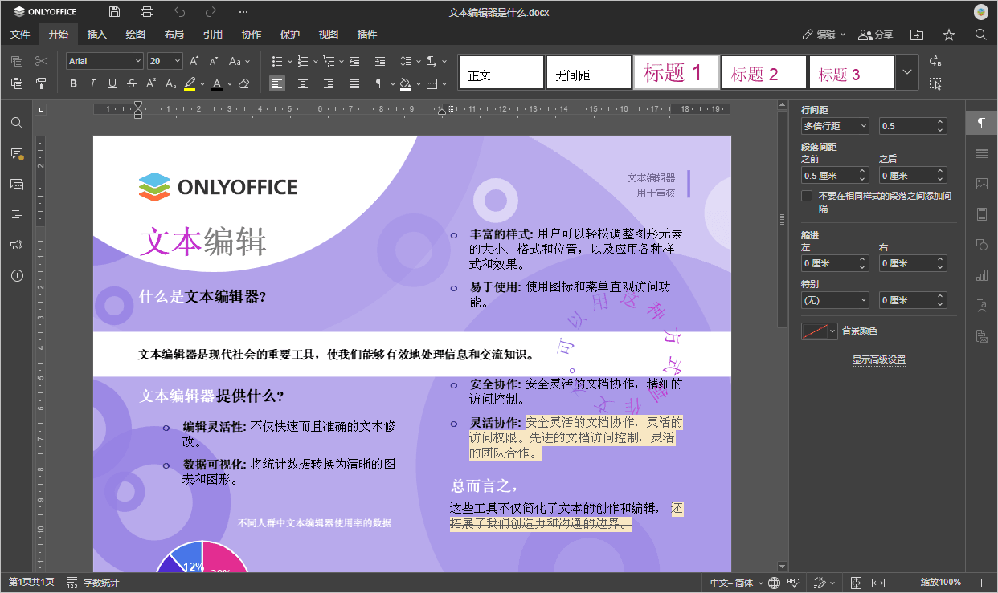Screen dimensions: 998x593
Task: Enable the '不要在相同样式的段落之间添加间隔' checkbox
Action: pos(807,195)
